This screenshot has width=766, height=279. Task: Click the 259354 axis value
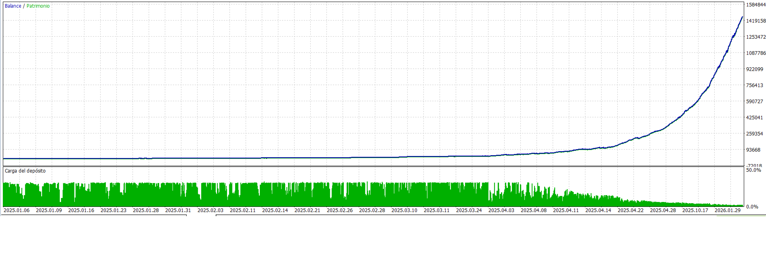coord(754,134)
